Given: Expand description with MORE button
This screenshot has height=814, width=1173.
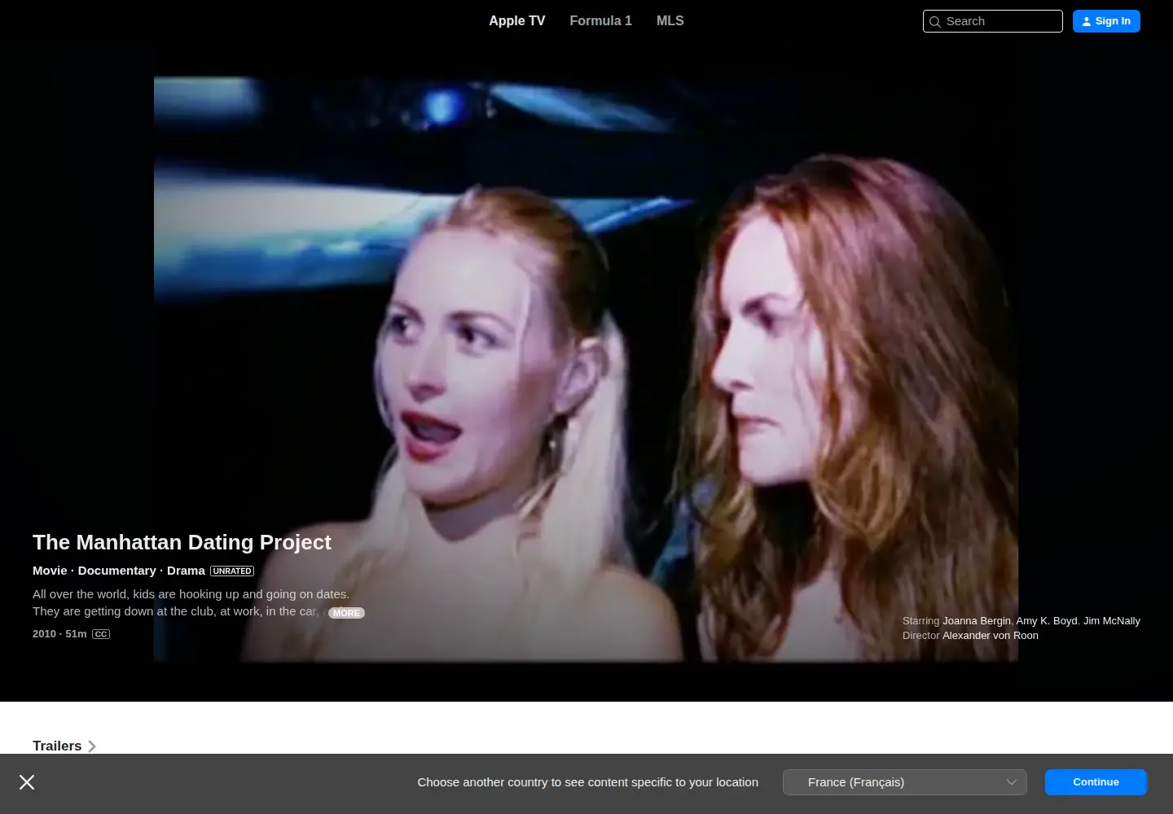Looking at the screenshot, I should pos(346,613).
